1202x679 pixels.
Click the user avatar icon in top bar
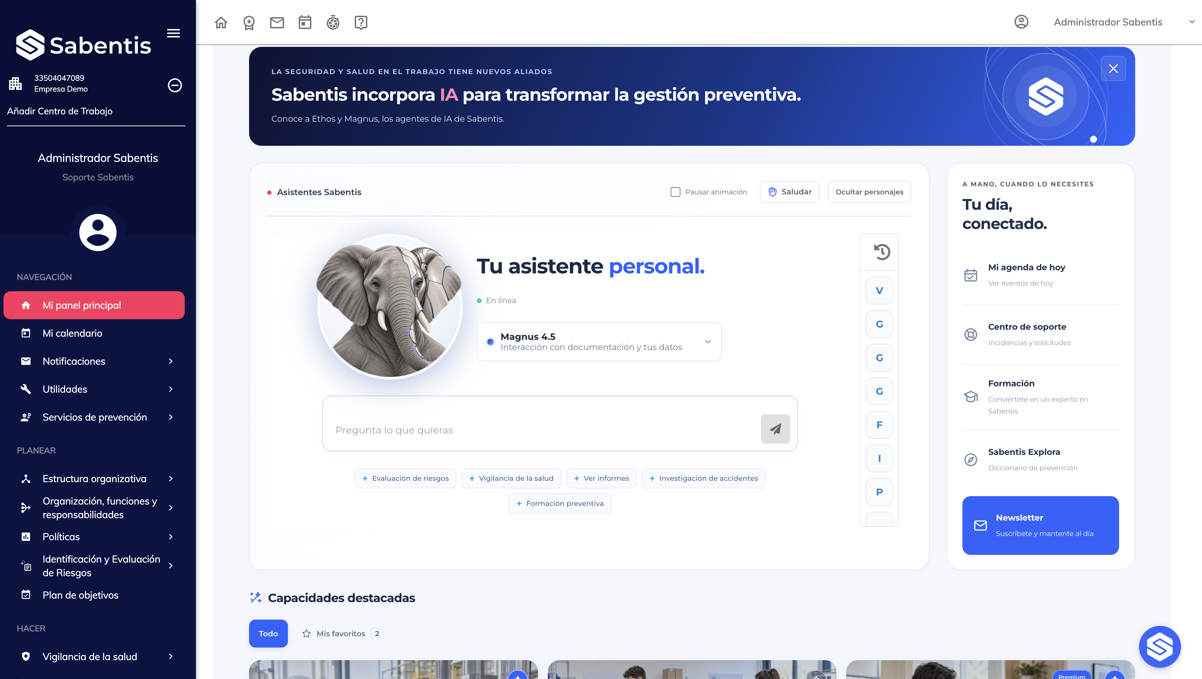(x=1021, y=22)
